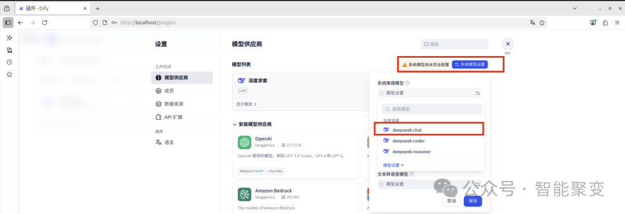Collapse 安装模型供应商 section
Image resolution: width=625 pixels, height=214 pixels.
[x=252, y=124]
